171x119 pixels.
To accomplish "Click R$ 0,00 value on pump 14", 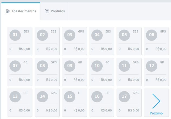I will [x=52, y=110].
